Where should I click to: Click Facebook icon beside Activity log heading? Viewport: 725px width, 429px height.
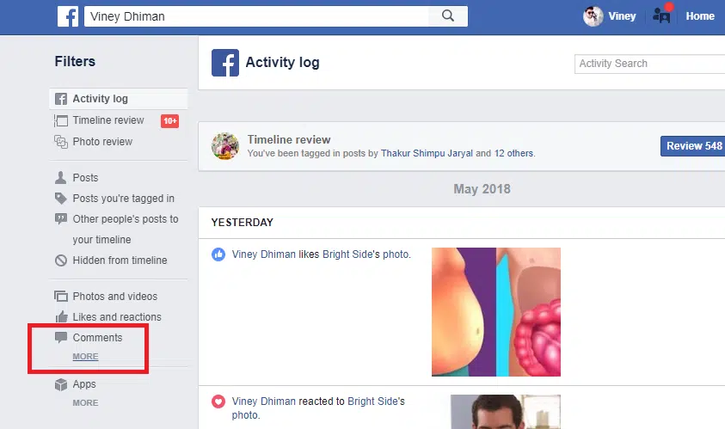(x=225, y=63)
